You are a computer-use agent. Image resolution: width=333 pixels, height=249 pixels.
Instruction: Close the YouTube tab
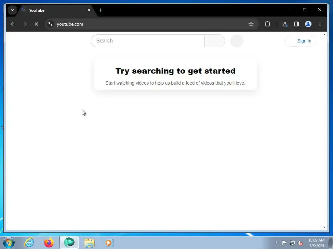pyautogui.click(x=89, y=10)
